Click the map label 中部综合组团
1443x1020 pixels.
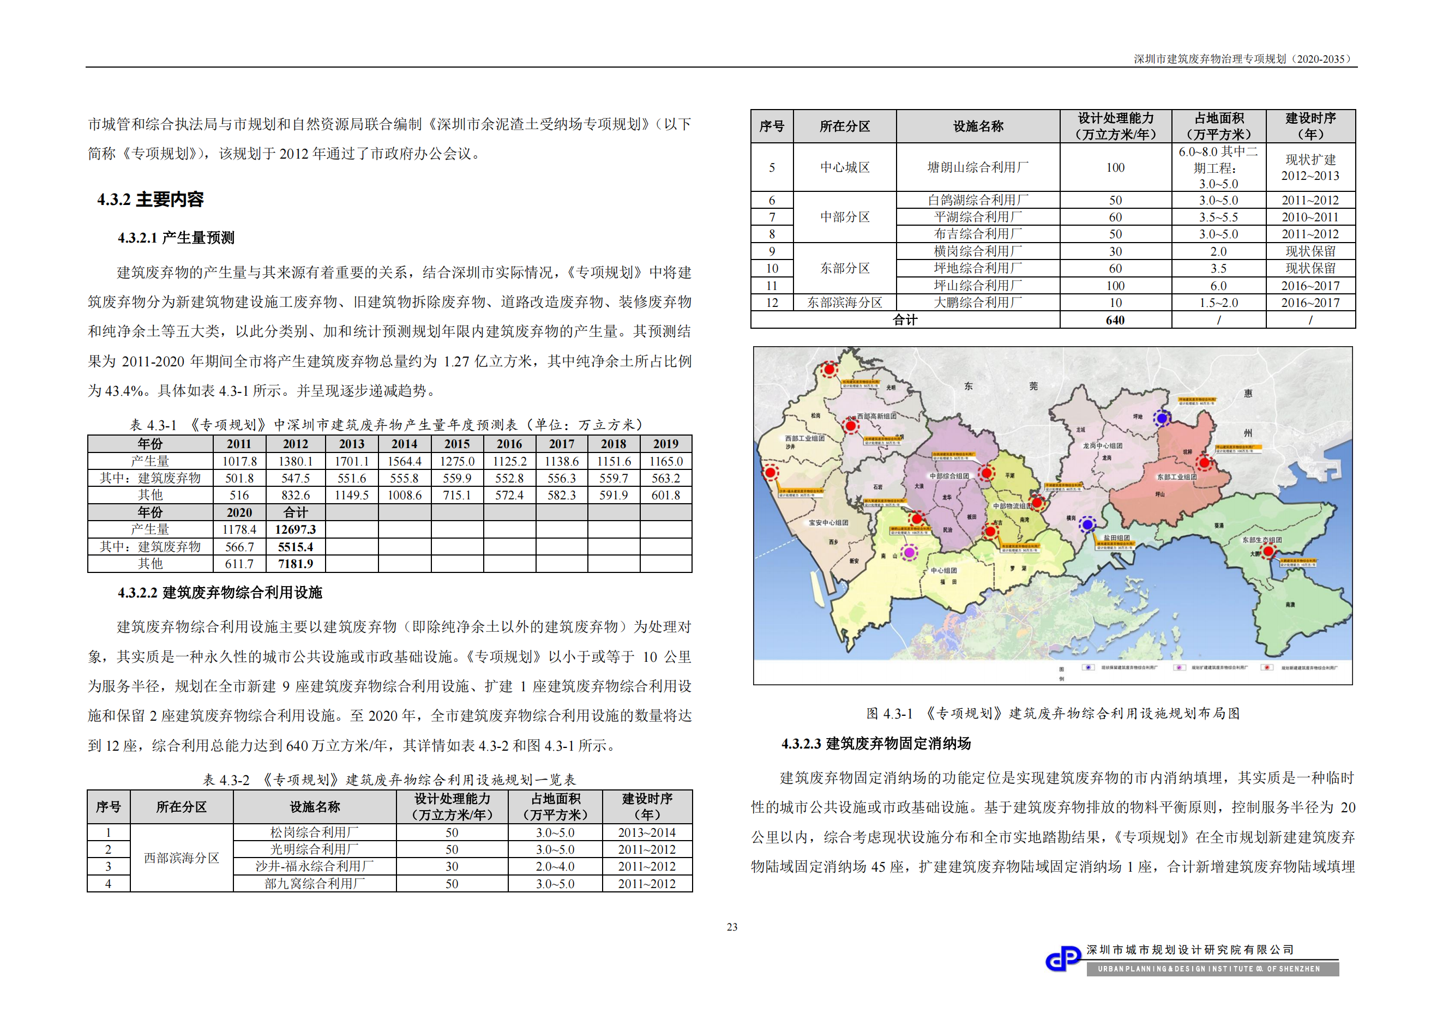pyautogui.click(x=949, y=476)
